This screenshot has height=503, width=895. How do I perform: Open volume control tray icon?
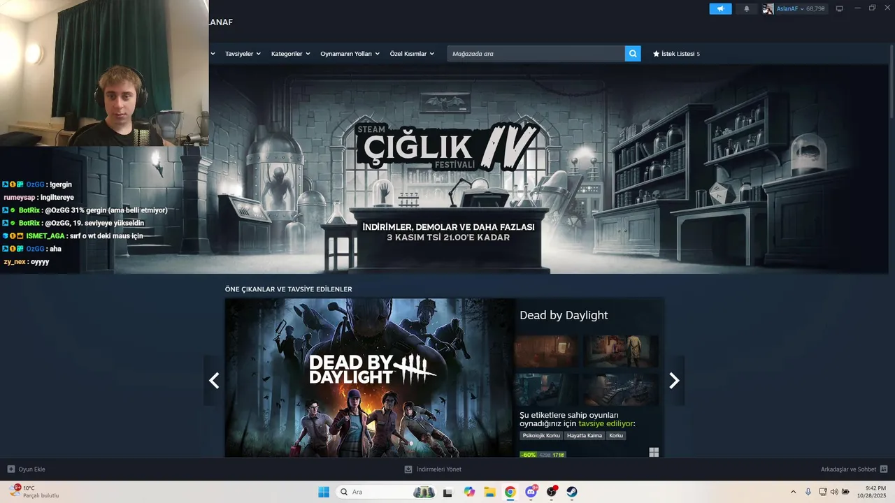click(x=834, y=493)
